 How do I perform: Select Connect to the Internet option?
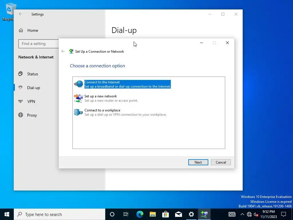122,84
